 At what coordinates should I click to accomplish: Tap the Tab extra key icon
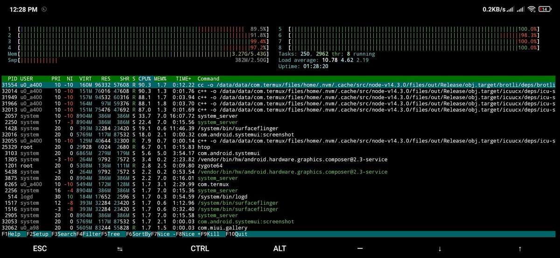coord(119,249)
